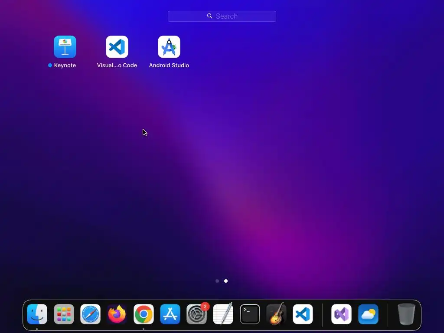Open Safari from the Dock
This screenshot has width=444, height=333.
coord(90,314)
